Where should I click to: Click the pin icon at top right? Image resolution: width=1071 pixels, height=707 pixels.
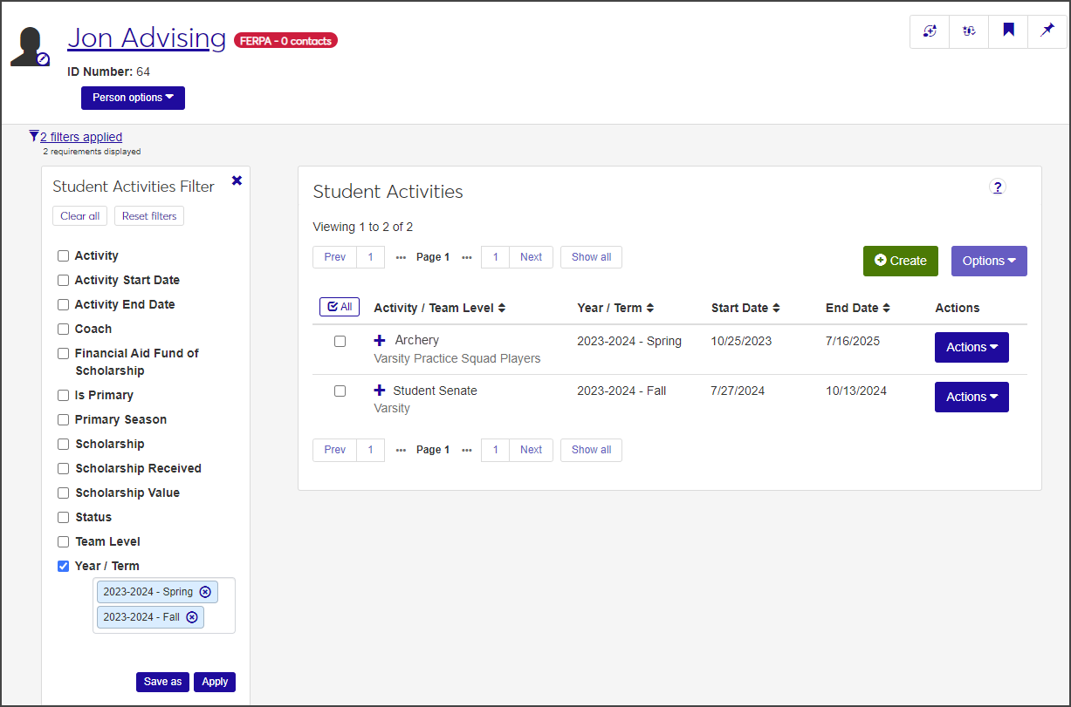point(1047,31)
